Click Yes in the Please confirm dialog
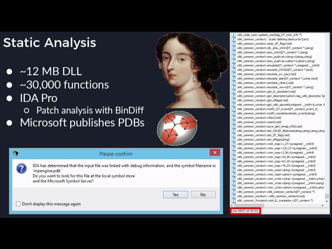 [x=175, y=195]
